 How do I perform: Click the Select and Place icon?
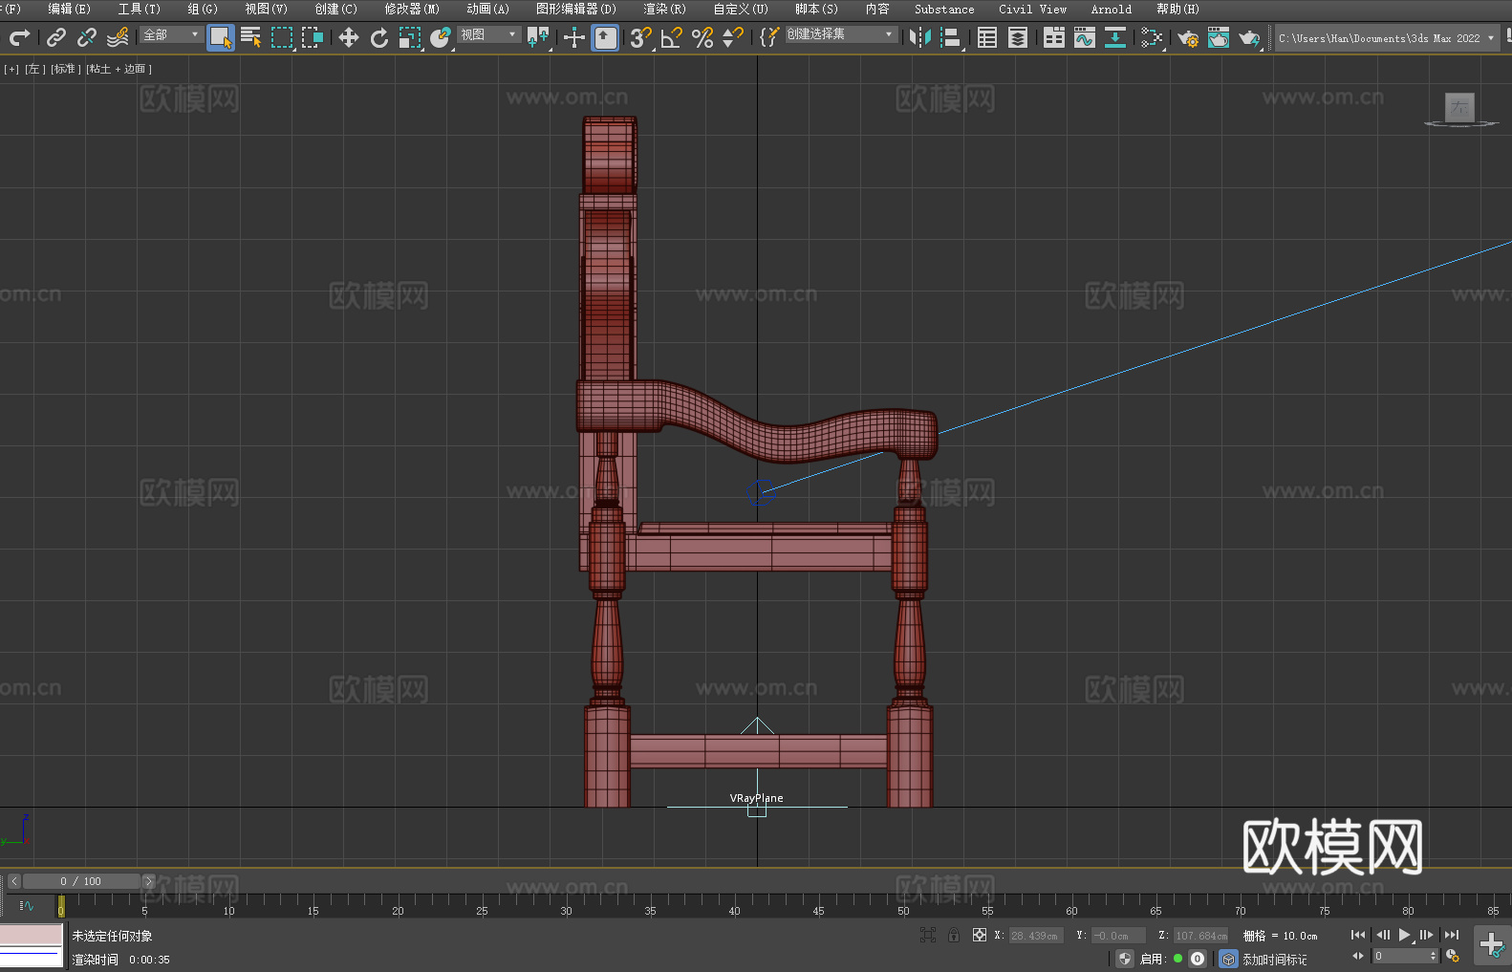tap(441, 37)
